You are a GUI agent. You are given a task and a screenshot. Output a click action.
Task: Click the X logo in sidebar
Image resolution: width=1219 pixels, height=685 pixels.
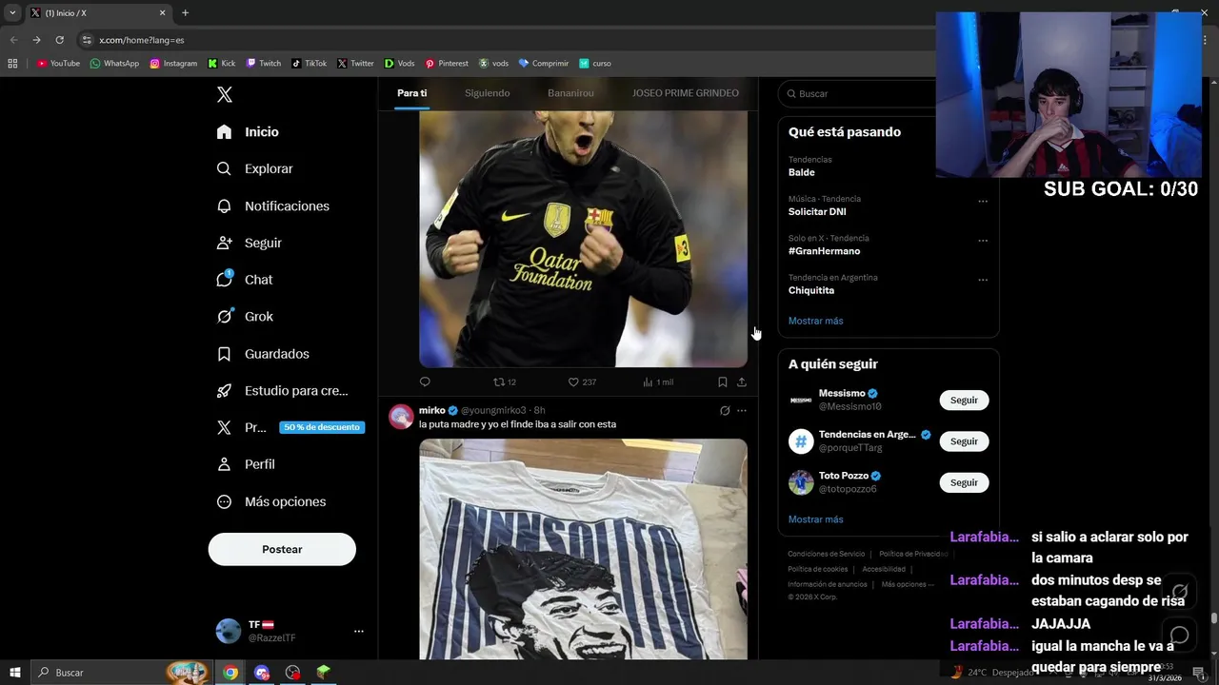click(225, 94)
